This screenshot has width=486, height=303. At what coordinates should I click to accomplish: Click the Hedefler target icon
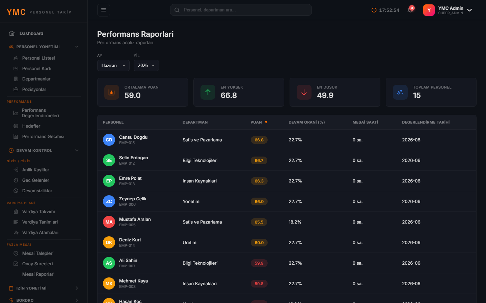(x=16, y=126)
